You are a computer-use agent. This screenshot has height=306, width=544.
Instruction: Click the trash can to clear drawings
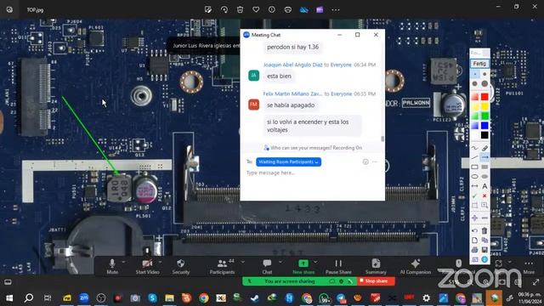point(484,230)
